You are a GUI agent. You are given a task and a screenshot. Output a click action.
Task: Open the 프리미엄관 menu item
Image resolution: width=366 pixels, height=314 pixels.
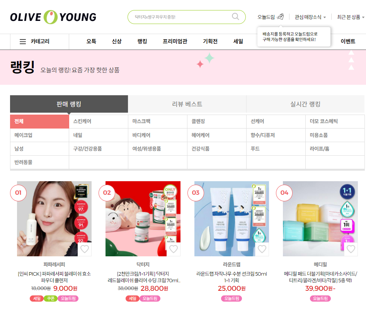click(175, 41)
